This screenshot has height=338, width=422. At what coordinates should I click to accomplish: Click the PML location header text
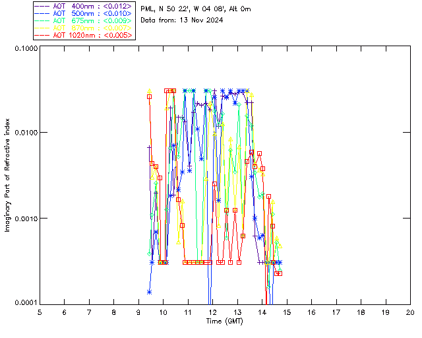(x=196, y=9)
